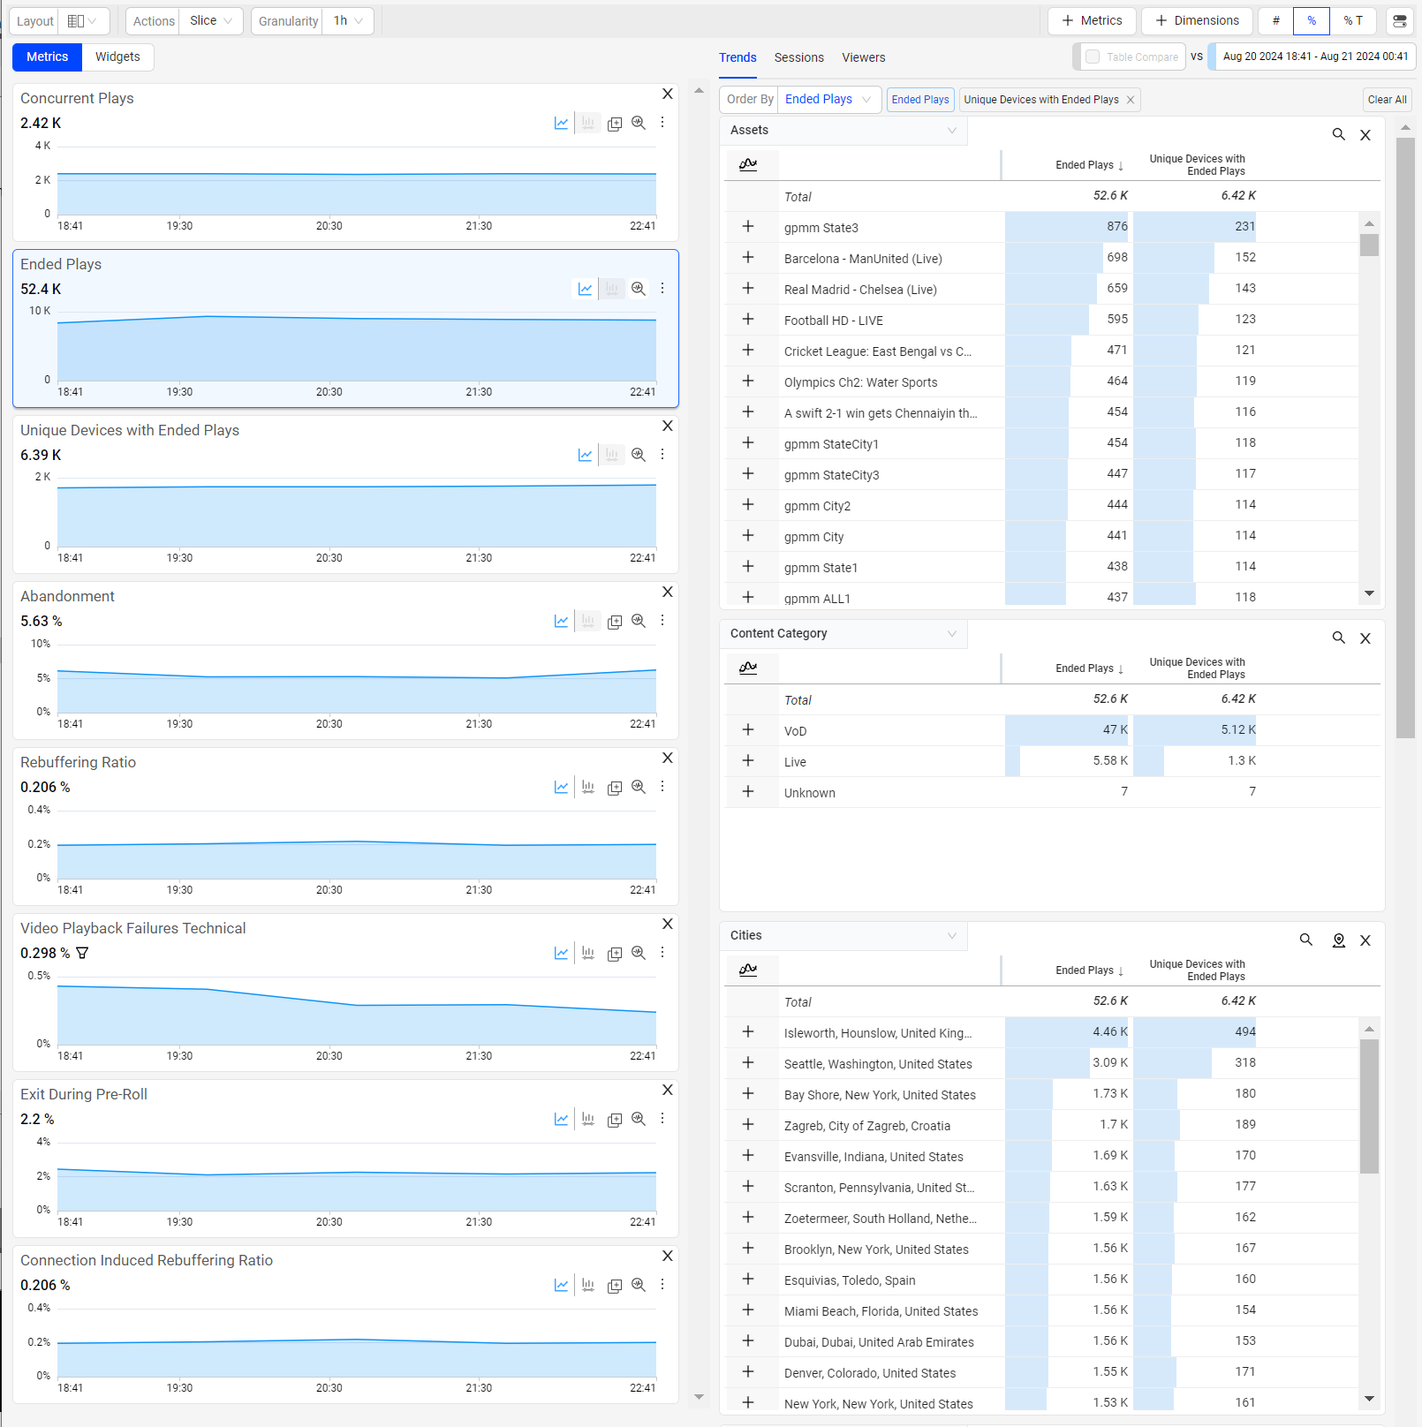Click zoom magnifier icon on Concurrent Plays
Viewport: 1422px width, 1427px height.
click(639, 123)
